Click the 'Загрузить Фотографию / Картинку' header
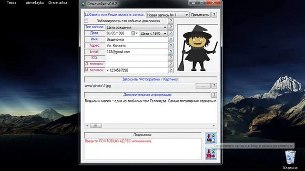Viewport: 305px width, 171px height. click(x=151, y=79)
